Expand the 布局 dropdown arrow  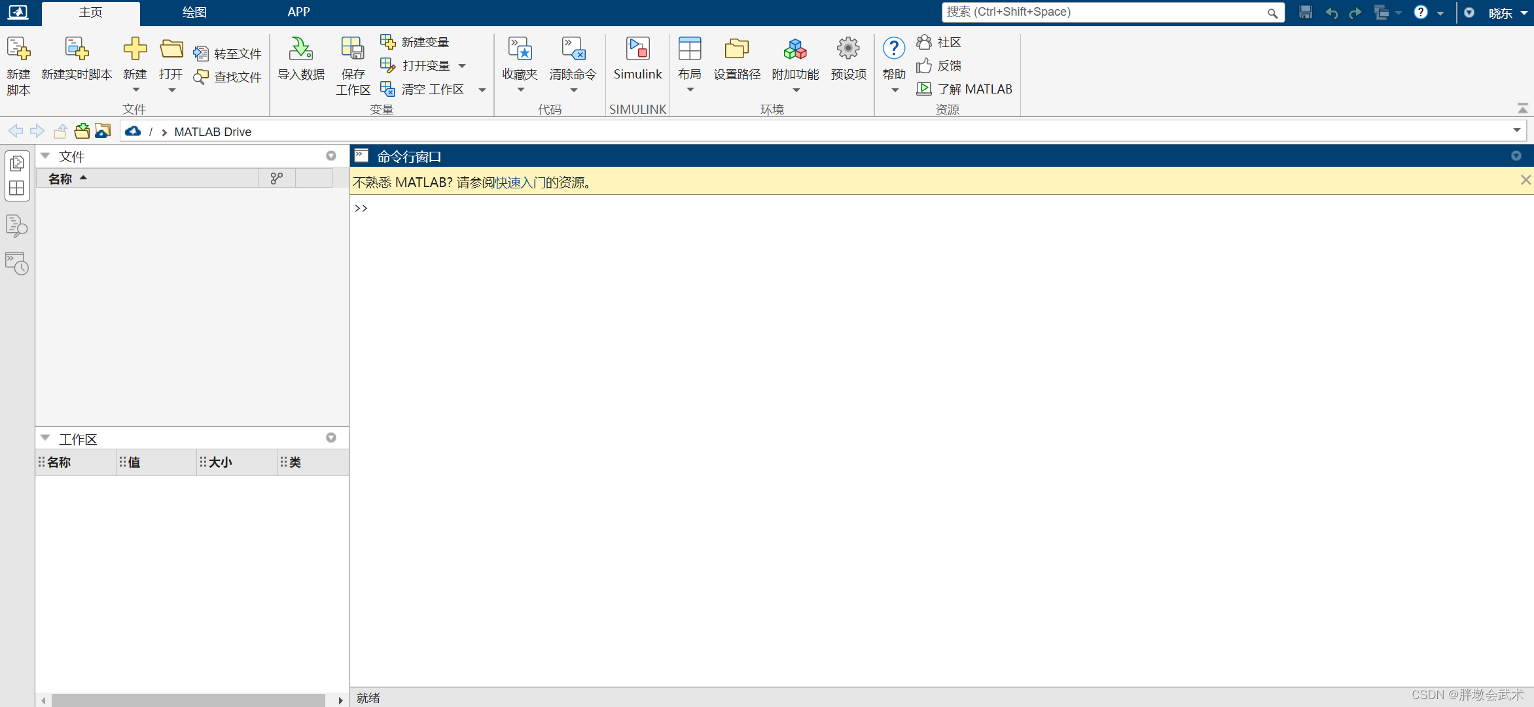[x=690, y=90]
